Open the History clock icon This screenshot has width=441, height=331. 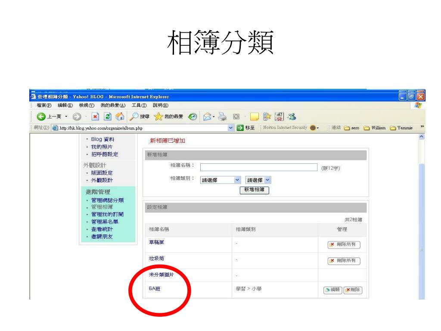(193, 116)
